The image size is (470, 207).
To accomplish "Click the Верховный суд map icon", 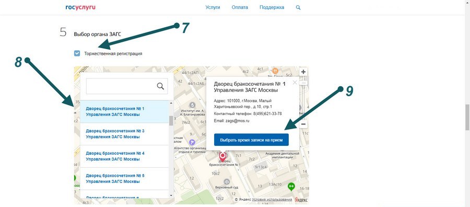I will (x=227, y=181).
